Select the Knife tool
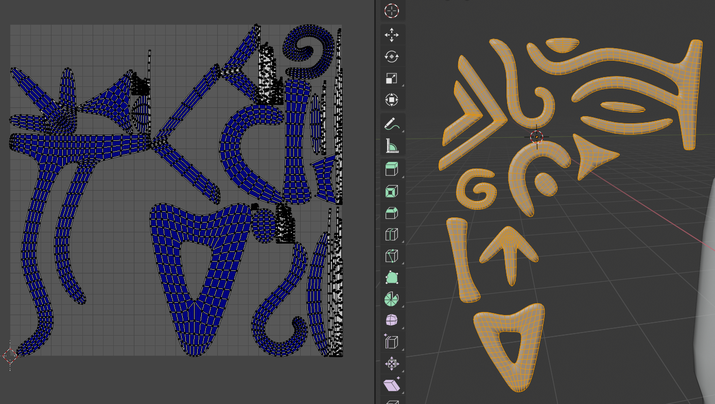Viewport: 715px width, 404px height. point(392,256)
